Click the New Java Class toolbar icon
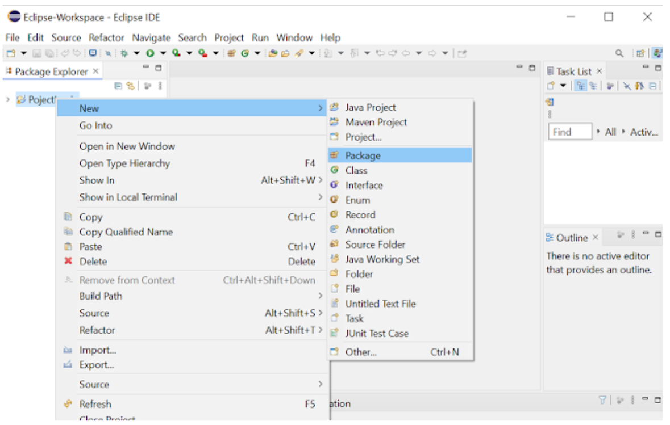Viewport: 670px width, 425px height. [x=245, y=53]
